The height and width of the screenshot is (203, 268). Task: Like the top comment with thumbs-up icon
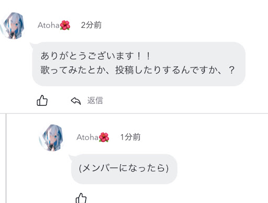coord(42,100)
